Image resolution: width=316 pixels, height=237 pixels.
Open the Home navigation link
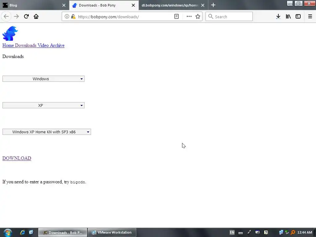point(8,45)
